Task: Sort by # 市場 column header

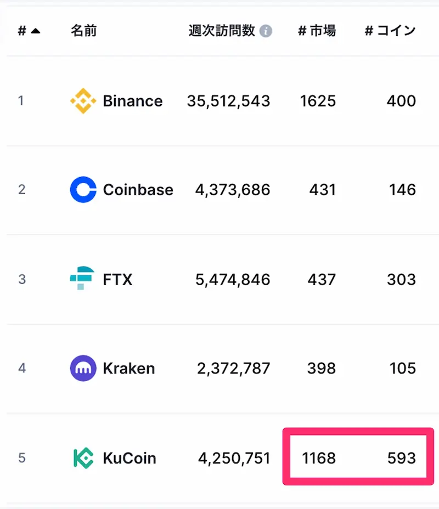Action: (317, 31)
